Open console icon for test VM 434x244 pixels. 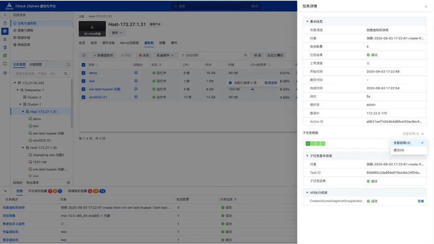pos(136,81)
